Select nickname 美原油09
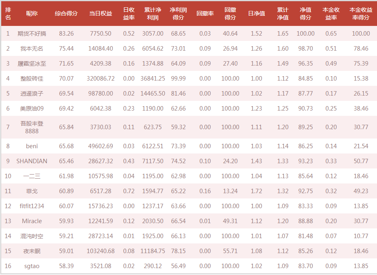Viewport: 377px width, 275px height. (32, 109)
